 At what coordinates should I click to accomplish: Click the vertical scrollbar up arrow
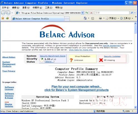click(x=135, y=24)
